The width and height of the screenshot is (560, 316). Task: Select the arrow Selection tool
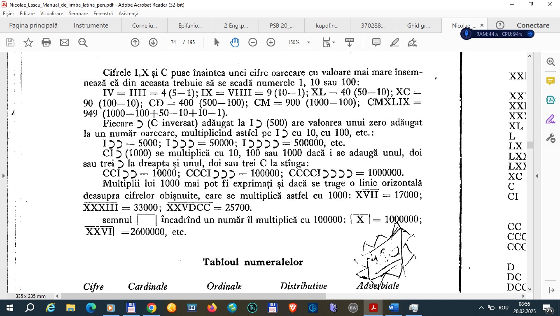pos(217,42)
